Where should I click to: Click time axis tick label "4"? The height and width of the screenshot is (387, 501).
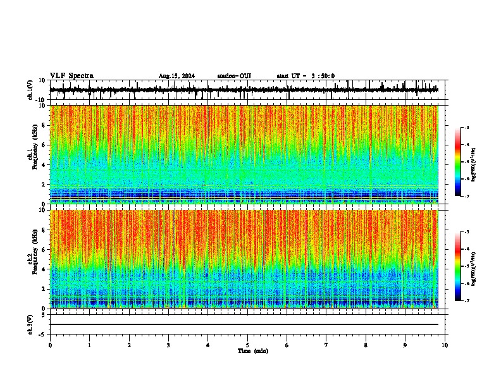tap(208, 345)
